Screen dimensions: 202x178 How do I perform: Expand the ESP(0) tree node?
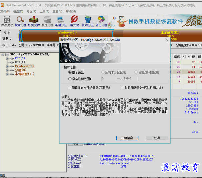tap(7, 58)
